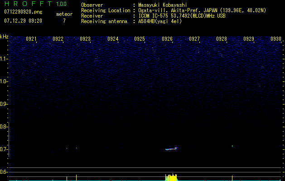
Task: Click the 0.6 kHz frequency label
Action: (x=4, y=172)
